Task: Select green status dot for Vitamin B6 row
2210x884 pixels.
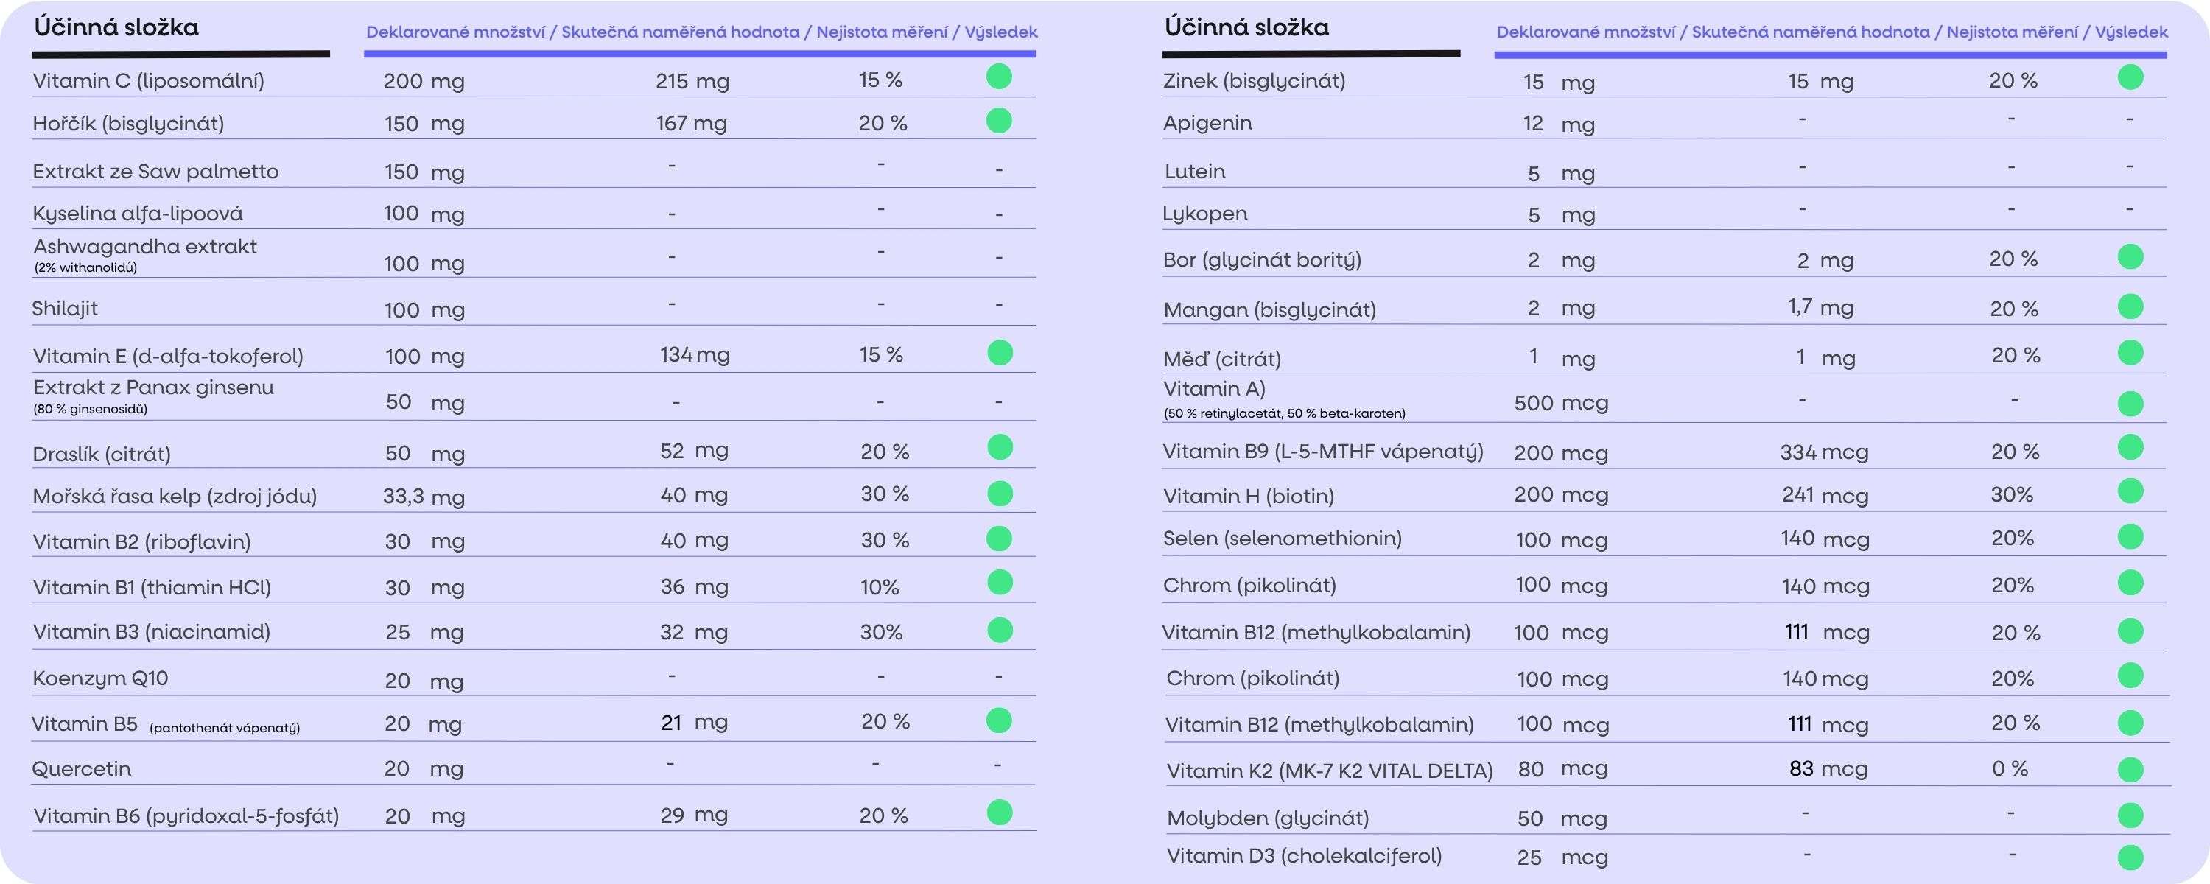Action: click(x=1000, y=812)
